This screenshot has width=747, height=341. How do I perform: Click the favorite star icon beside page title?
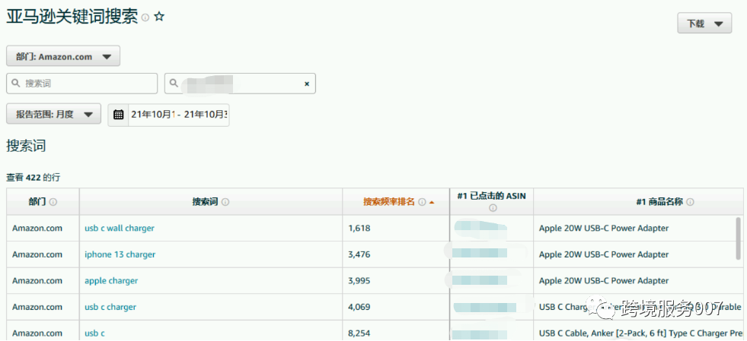click(x=159, y=17)
